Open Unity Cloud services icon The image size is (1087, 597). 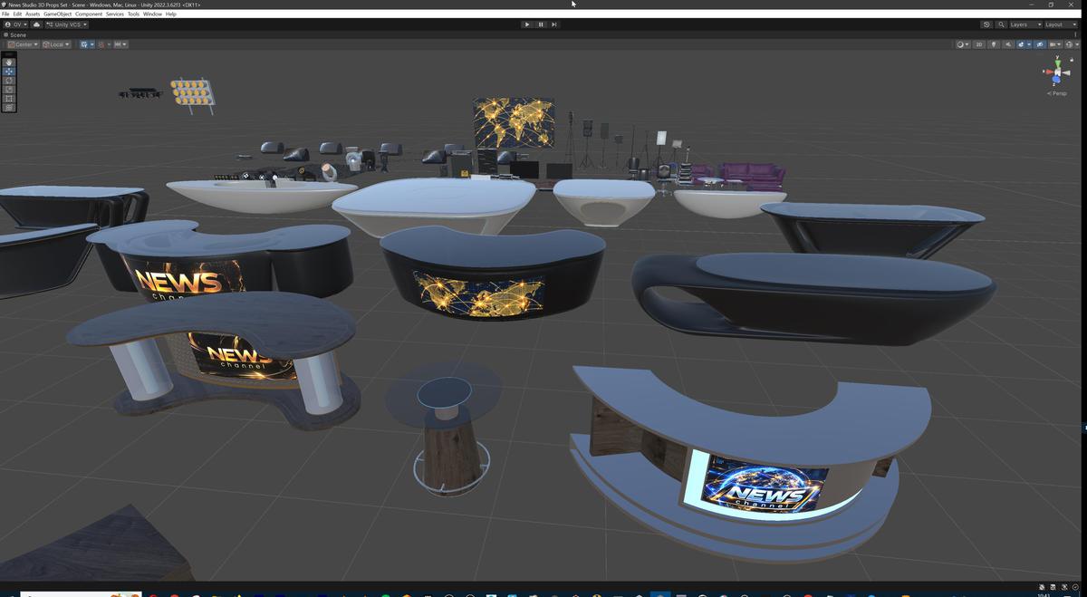36,24
